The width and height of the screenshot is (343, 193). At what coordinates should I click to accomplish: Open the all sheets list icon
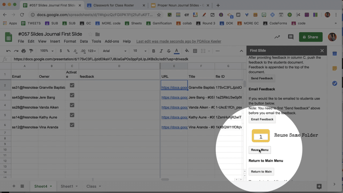22,186
